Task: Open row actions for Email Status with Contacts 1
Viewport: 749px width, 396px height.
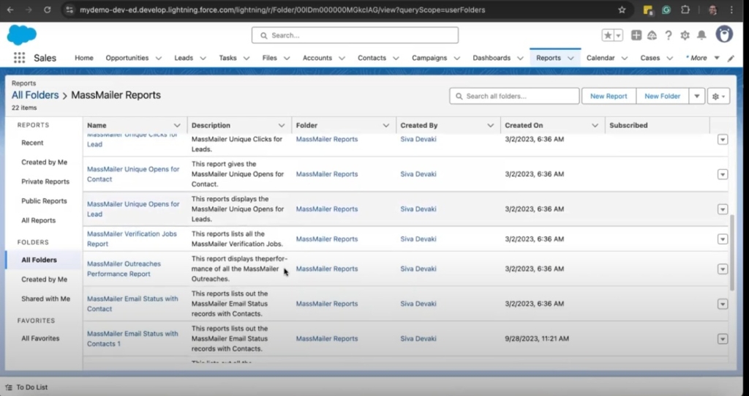Action: click(722, 339)
